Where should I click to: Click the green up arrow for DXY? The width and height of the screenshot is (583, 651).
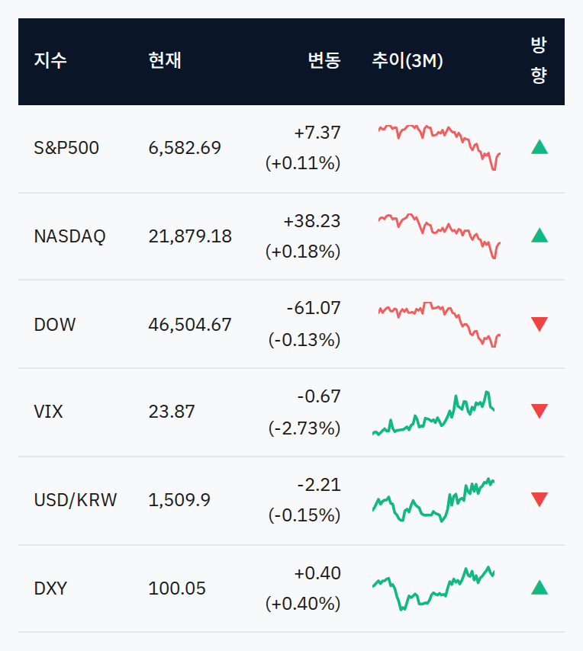540,588
